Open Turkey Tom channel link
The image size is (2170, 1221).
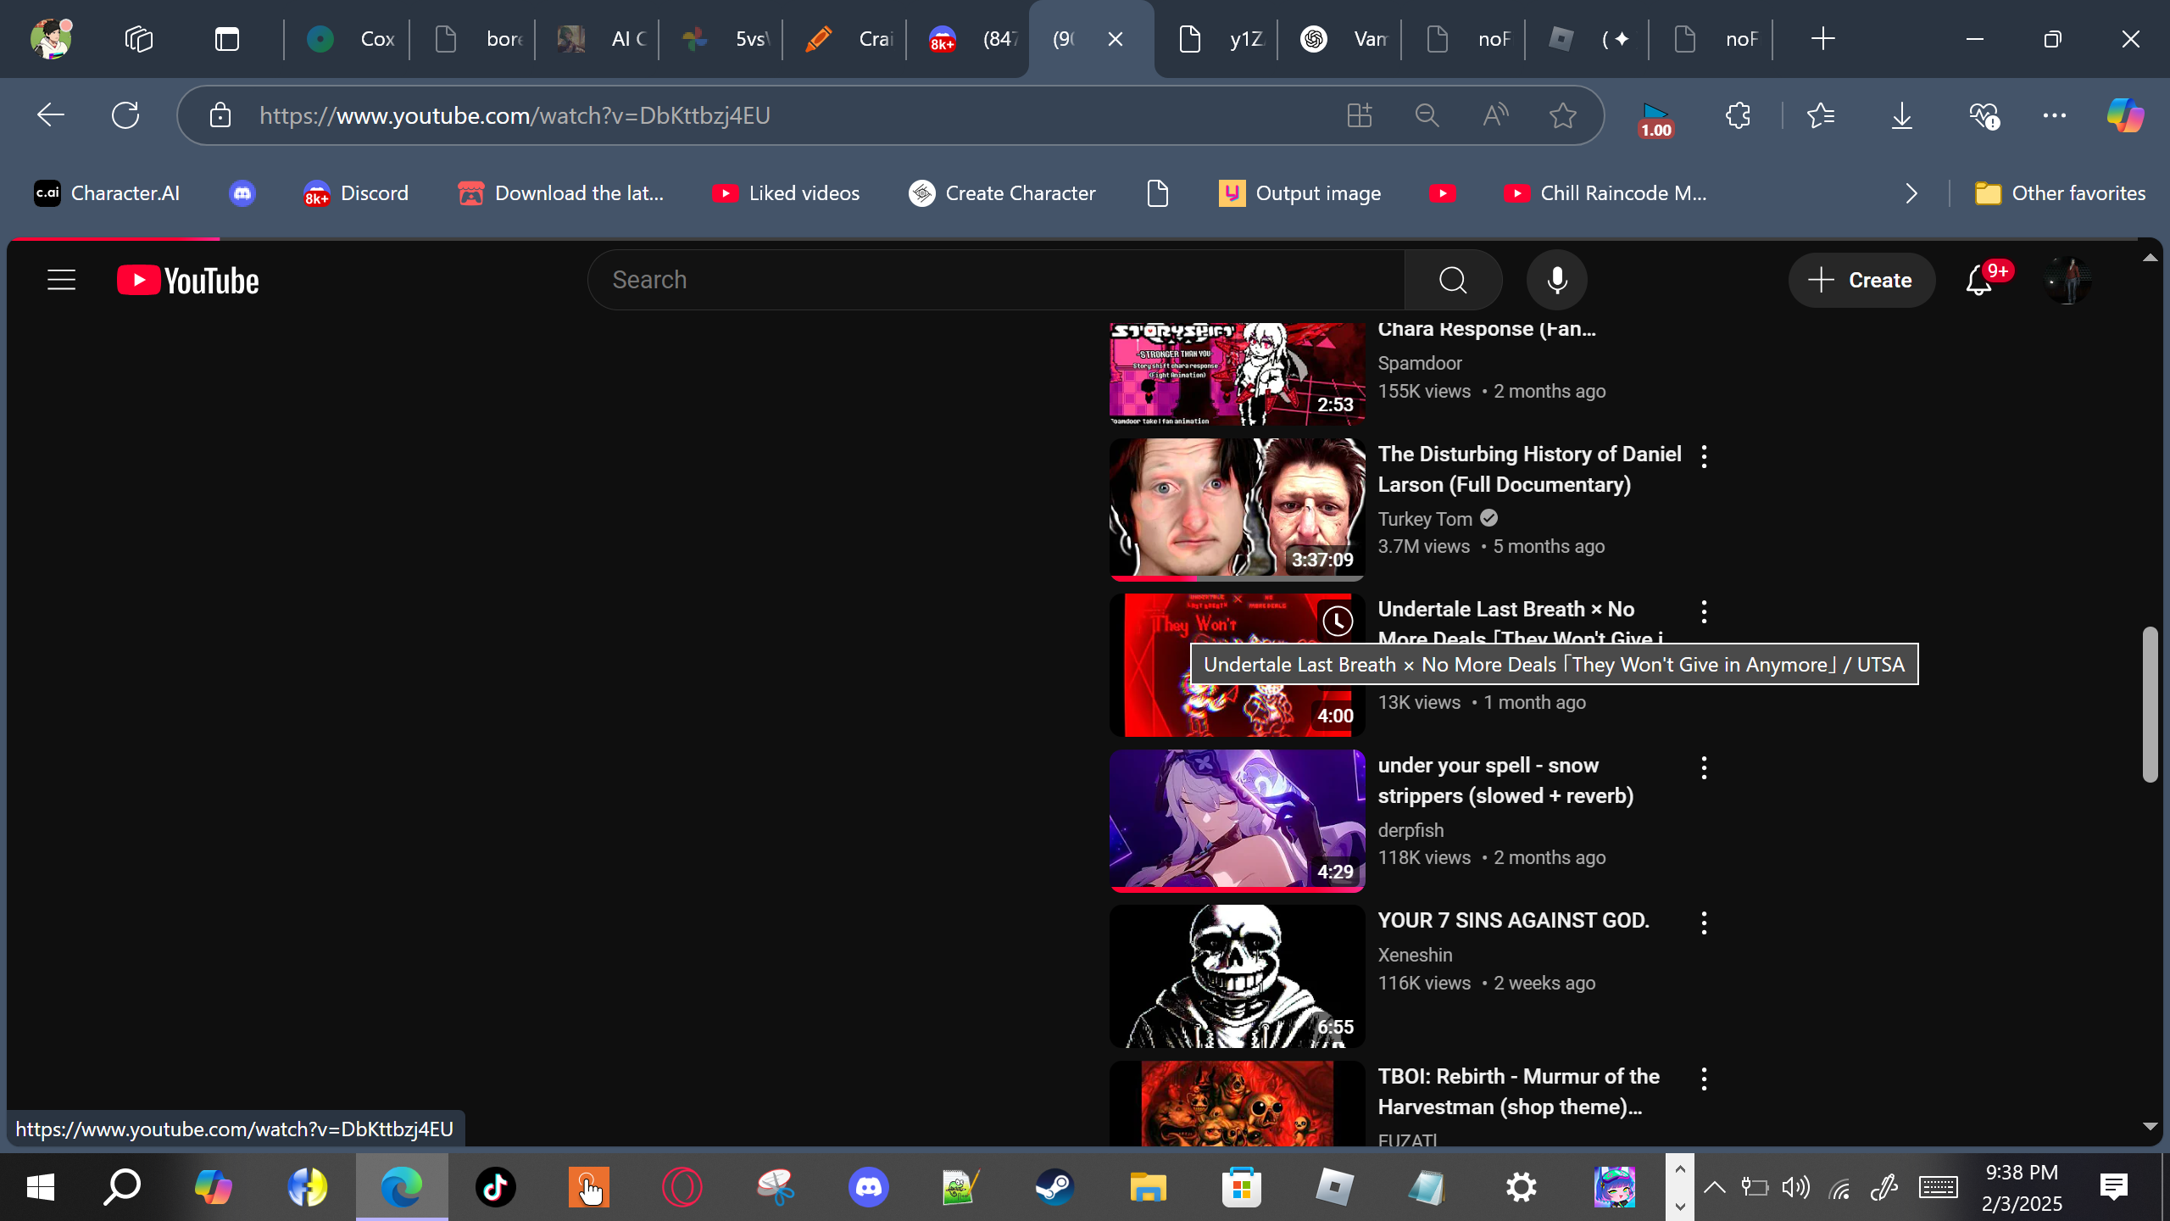coord(1425,519)
